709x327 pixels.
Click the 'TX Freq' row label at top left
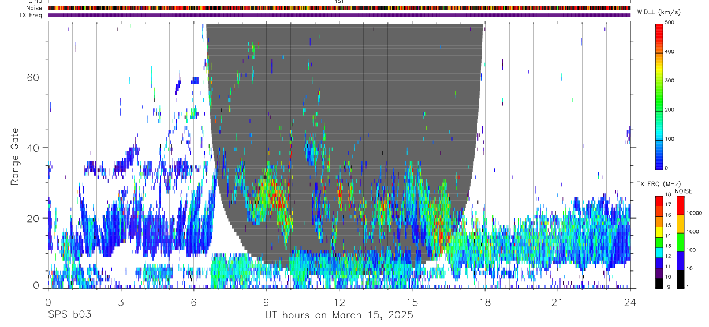[x=32, y=15]
